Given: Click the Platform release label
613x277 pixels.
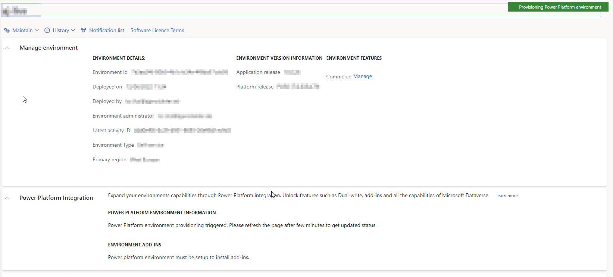Looking at the screenshot, I should pyautogui.click(x=255, y=87).
